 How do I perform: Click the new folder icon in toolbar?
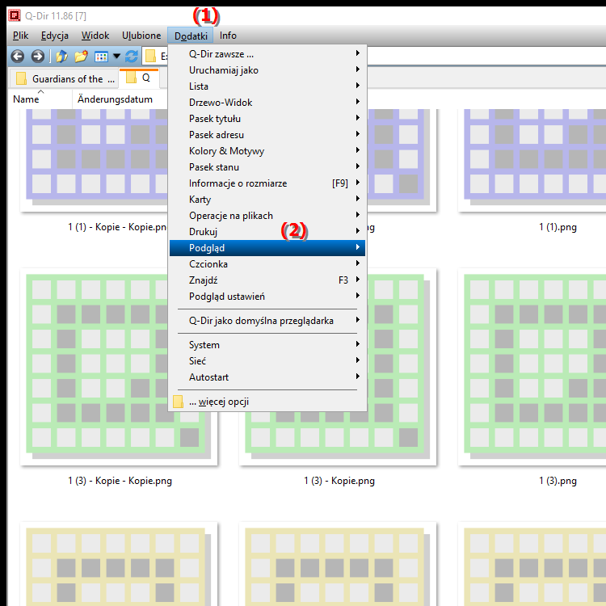(x=81, y=57)
